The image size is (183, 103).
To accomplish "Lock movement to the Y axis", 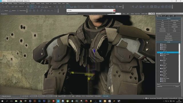I will [x=61, y=7].
